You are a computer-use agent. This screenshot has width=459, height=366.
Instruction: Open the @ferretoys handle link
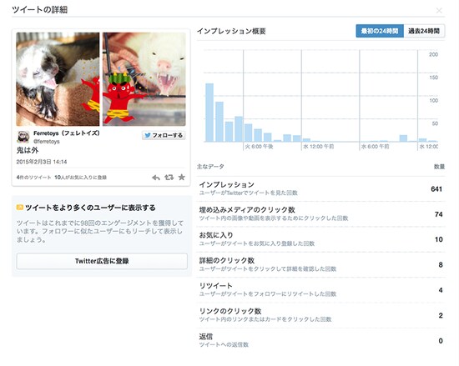pyautogui.click(x=46, y=142)
